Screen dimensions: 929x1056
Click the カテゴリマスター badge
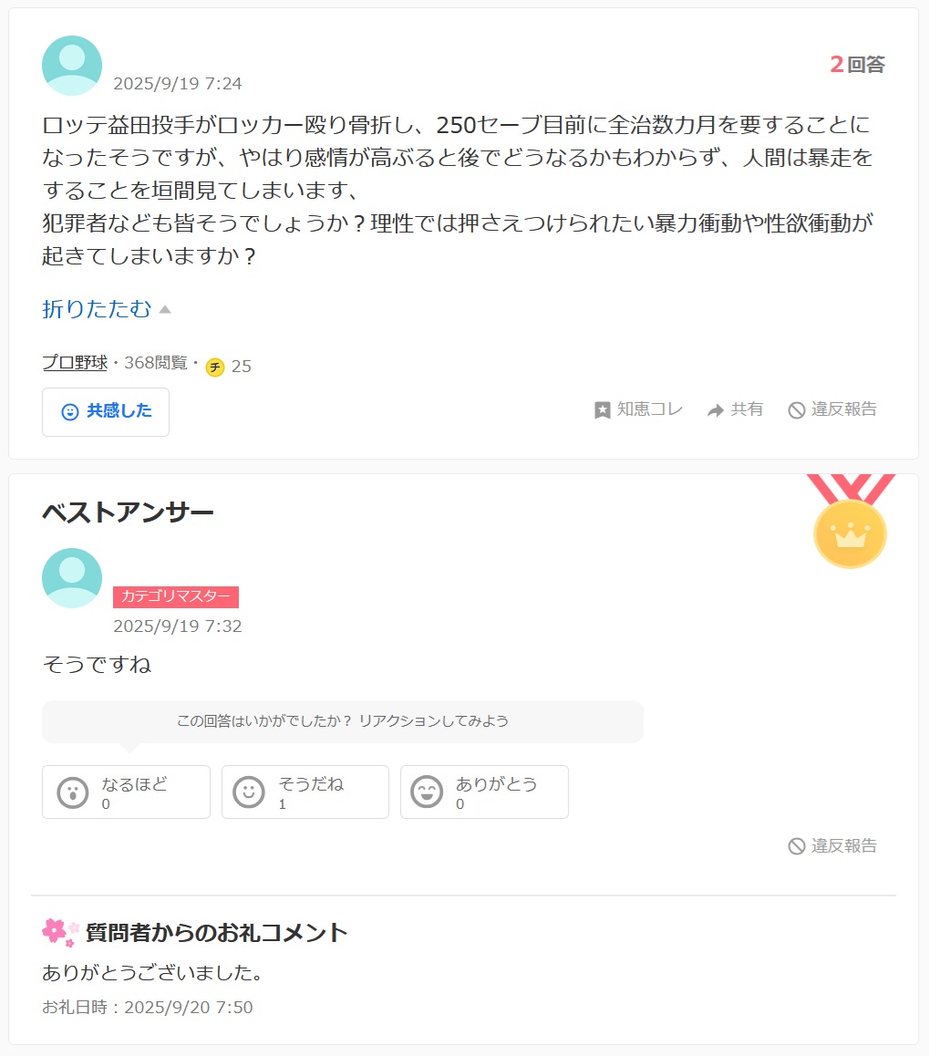coord(176,596)
